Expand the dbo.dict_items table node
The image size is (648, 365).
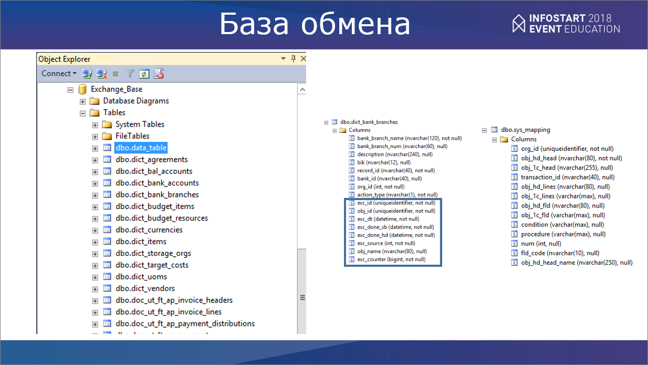95,242
